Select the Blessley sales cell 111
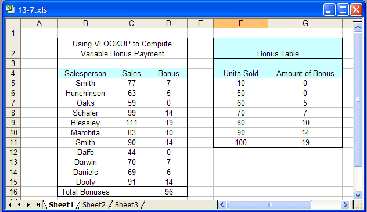Viewport: 367px width, 212px height. click(x=132, y=123)
